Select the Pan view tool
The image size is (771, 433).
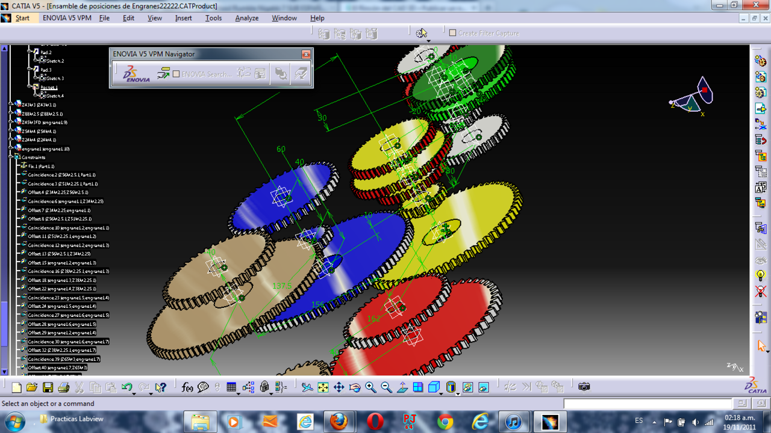point(339,388)
